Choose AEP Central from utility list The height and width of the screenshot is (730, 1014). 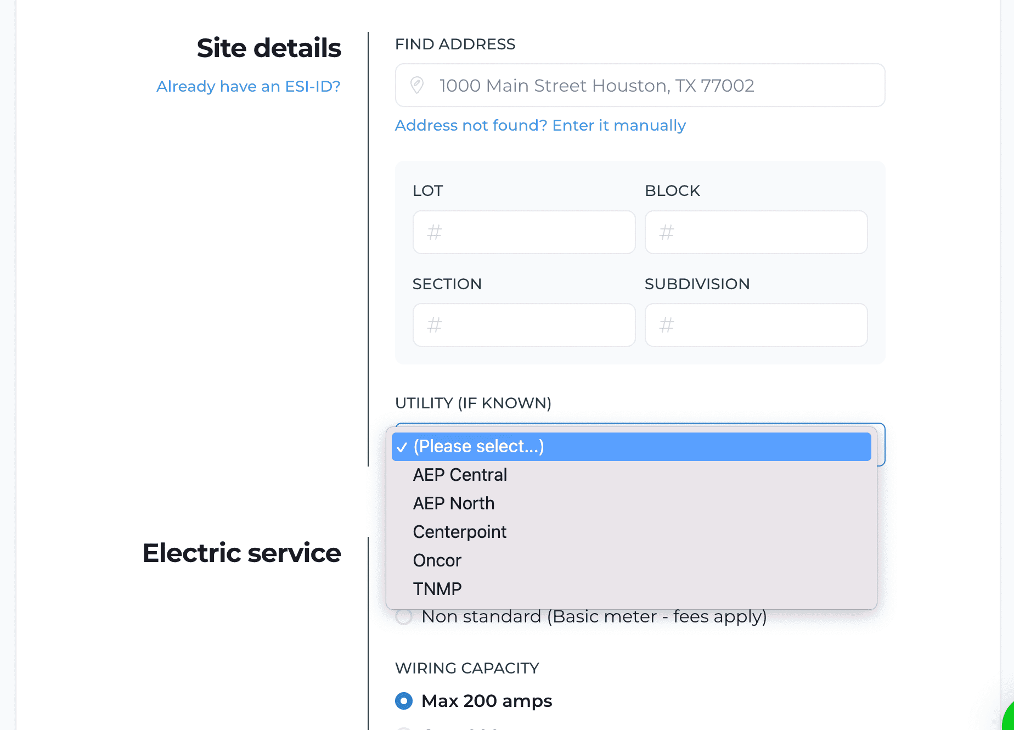(x=460, y=475)
